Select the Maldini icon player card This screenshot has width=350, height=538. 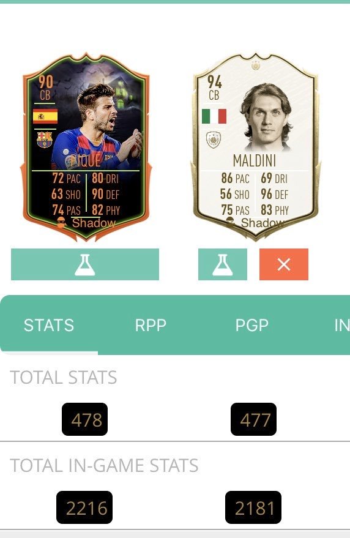(255, 147)
